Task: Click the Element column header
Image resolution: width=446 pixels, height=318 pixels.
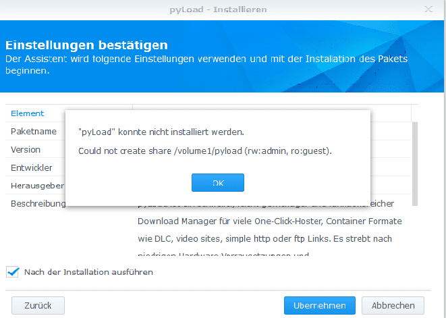Action: [27, 113]
